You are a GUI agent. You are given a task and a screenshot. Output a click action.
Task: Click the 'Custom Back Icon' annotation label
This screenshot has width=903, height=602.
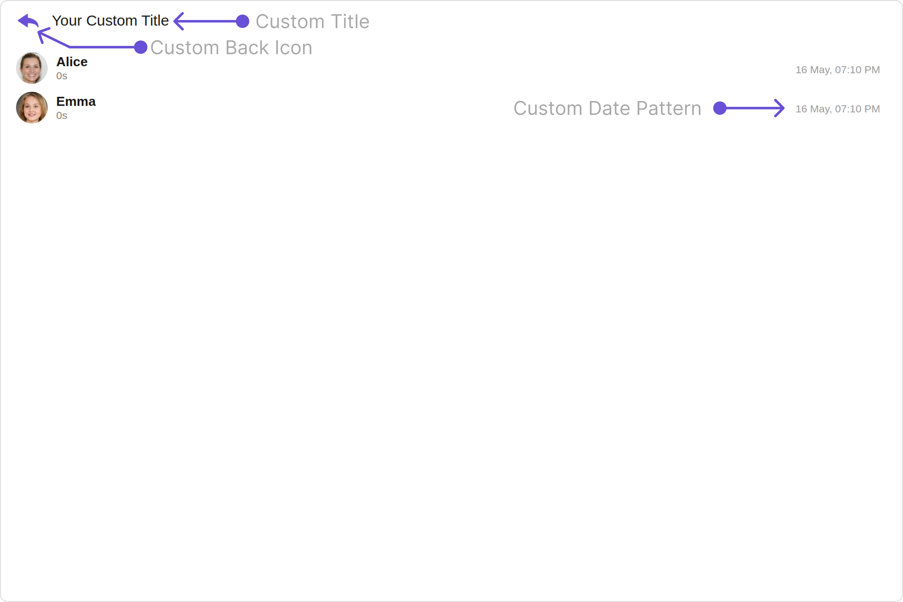coord(231,48)
